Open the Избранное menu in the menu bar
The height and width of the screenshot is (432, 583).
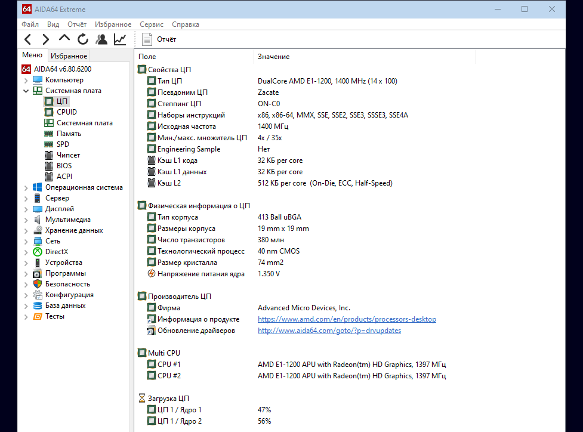[113, 24]
